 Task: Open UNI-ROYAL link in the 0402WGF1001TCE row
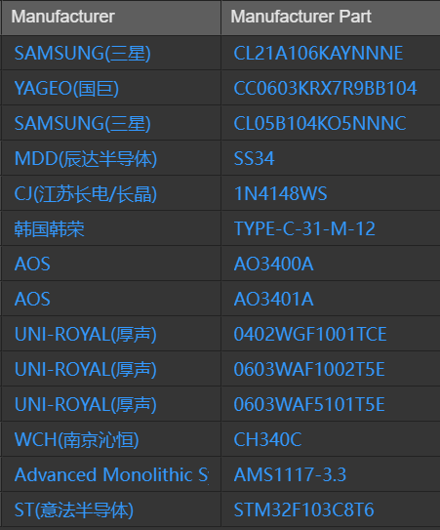point(86,335)
